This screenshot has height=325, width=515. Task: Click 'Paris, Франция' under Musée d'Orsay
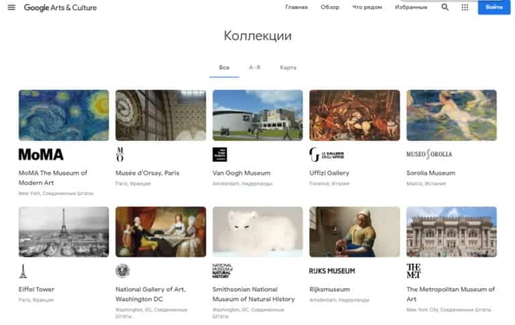point(133,184)
